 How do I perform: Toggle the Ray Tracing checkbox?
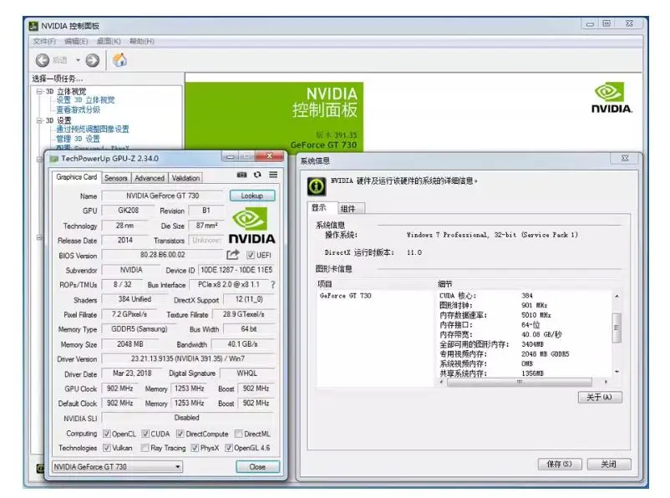tap(145, 448)
